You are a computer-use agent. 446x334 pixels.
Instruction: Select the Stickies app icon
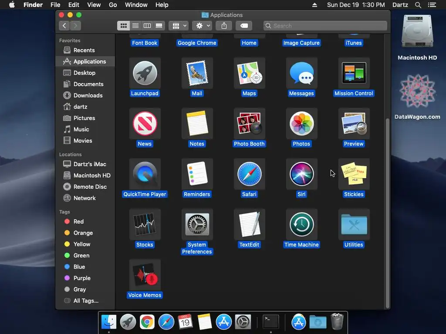click(x=354, y=174)
